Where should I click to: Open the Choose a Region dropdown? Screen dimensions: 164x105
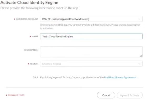pos(91,64)
